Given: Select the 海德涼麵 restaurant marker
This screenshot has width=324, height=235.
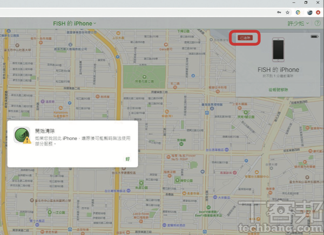Looking at the screenshot, I should pos(170,176).
